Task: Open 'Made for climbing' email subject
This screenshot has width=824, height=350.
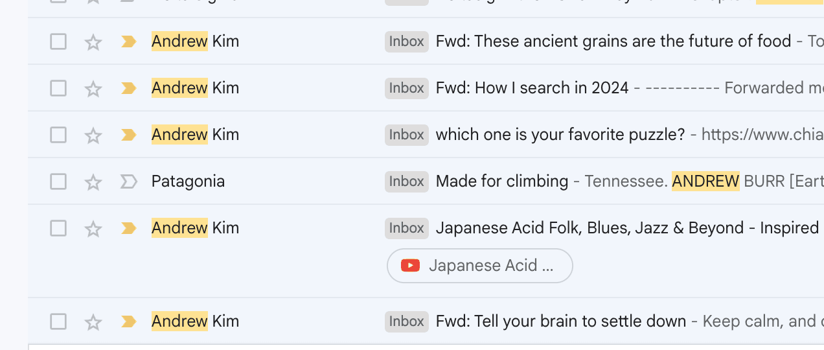Action: tap(502, 181)
